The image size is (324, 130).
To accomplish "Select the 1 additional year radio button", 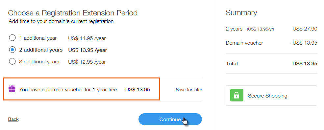I will click(x=12, y=38).
